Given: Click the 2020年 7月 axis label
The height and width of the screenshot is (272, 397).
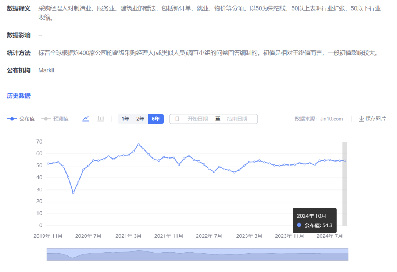Looking at the screenshot, I should [x=88, y=236].
